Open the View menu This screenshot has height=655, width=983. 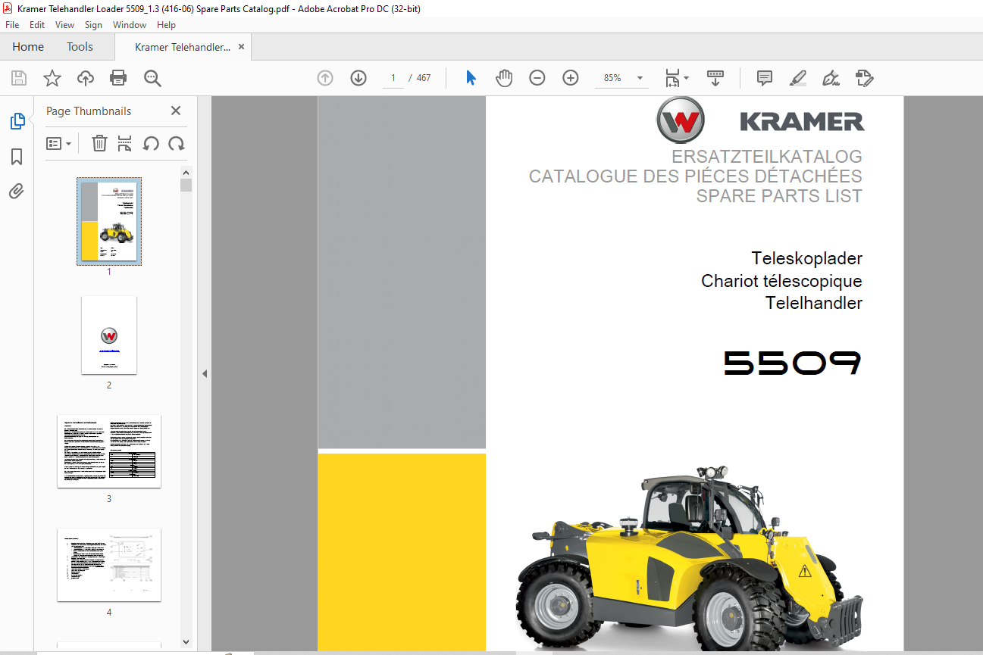[x=64, y=25]
